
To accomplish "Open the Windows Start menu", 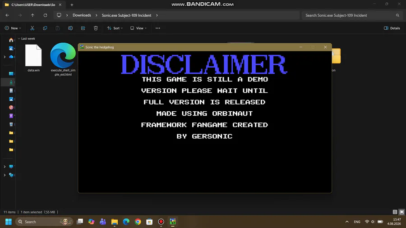I will click(x=9, y=222).
